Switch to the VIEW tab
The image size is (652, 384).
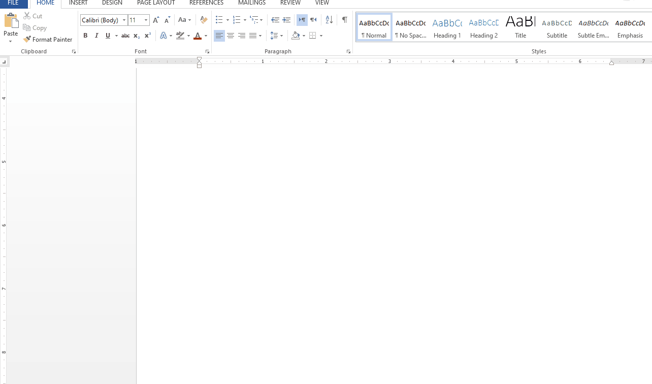point(322,3)
